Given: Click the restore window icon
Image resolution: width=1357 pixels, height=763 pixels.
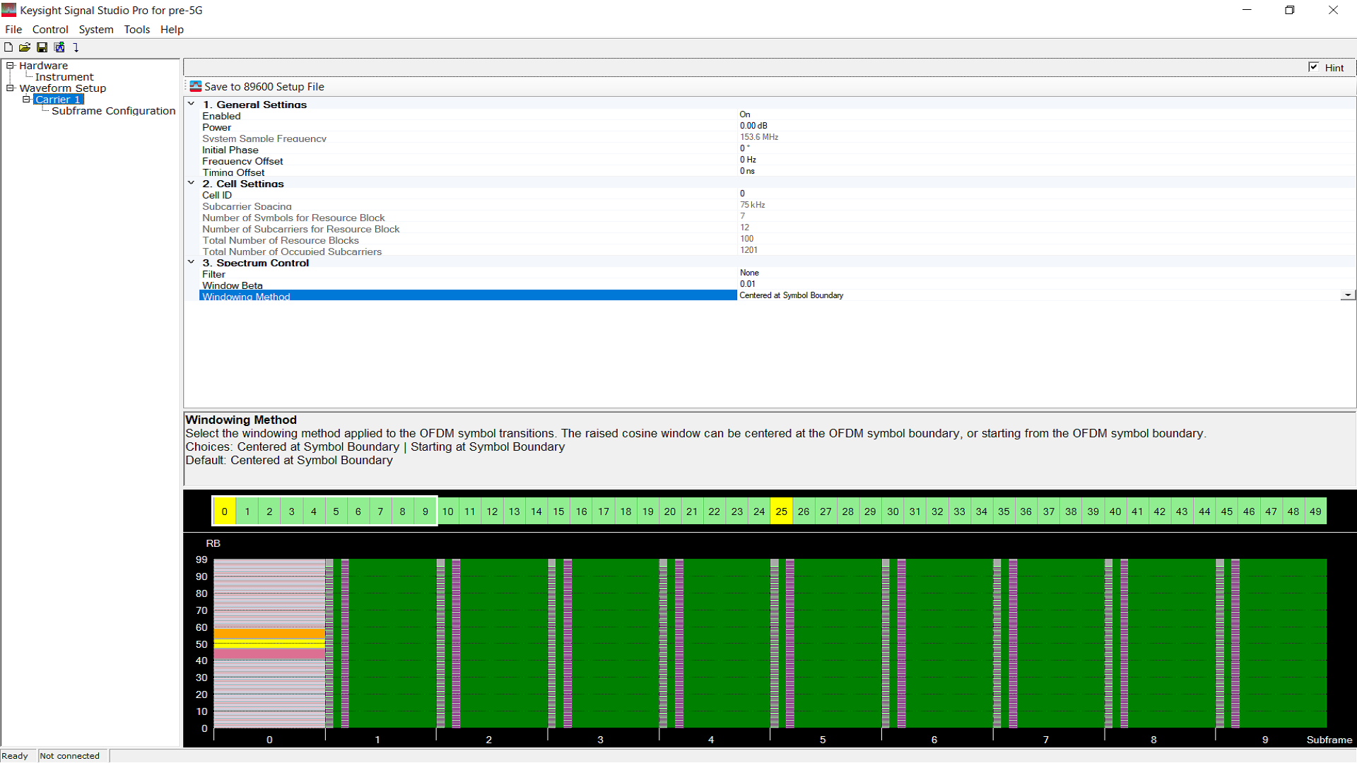Looking at the screenshot, I should pyautogui.click(x=1289, y=10).
